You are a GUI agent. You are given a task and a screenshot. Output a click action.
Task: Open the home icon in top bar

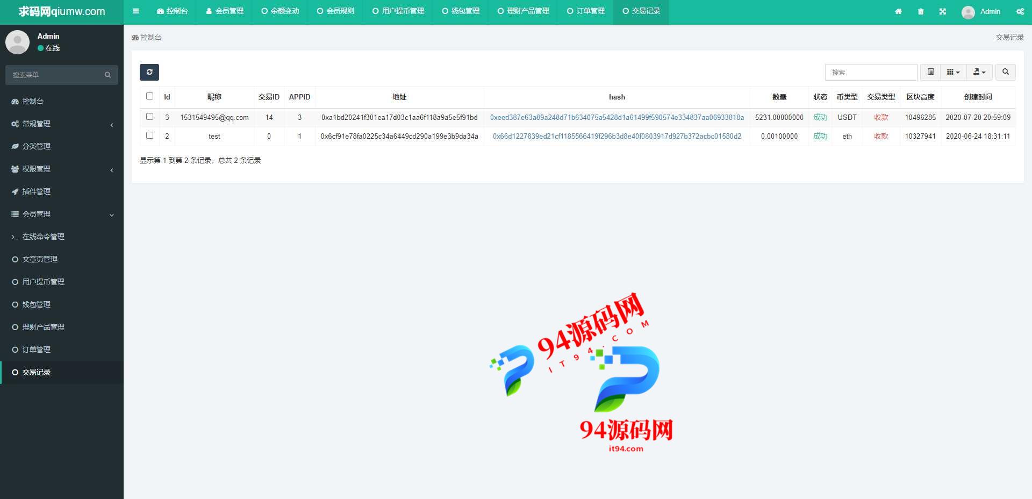(x=898, y=11)
